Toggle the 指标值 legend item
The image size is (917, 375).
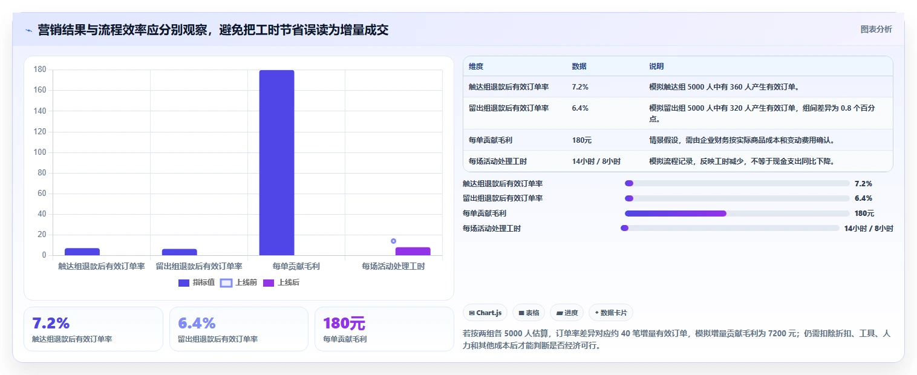[197, 282]
